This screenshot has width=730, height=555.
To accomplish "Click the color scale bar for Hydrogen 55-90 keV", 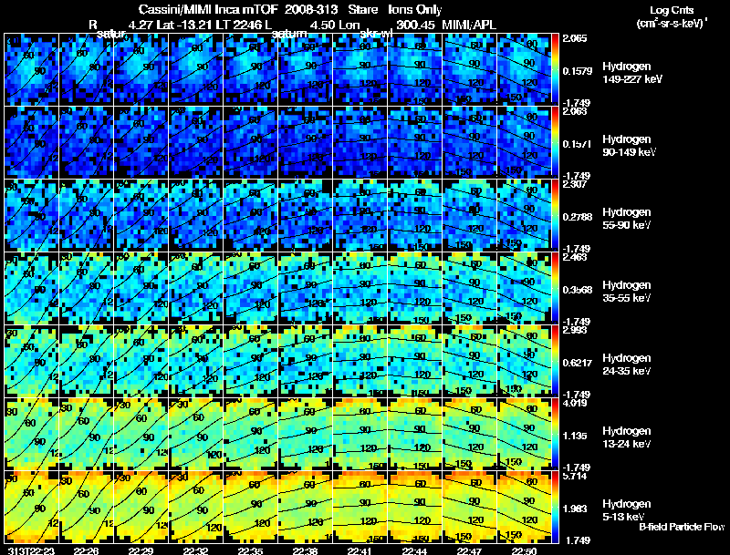I will tap(555, 215).
